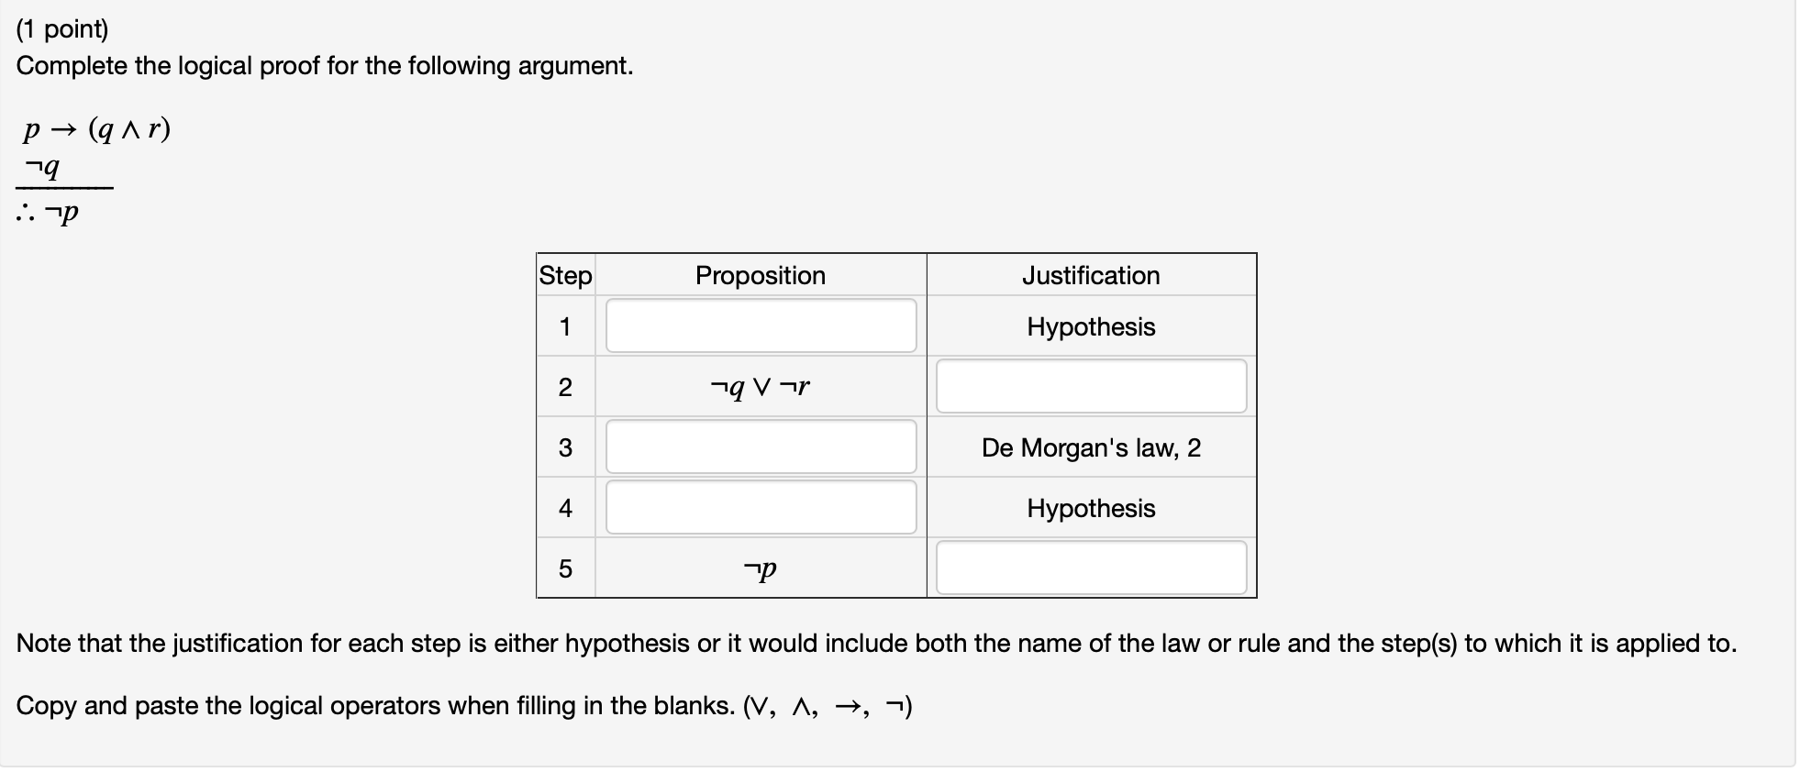Click the step number 3 cell

[x=565, y=447]
